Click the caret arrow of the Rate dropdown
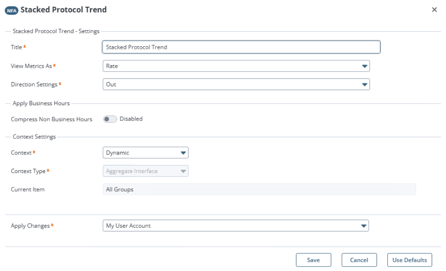 (x=364, y=66)
